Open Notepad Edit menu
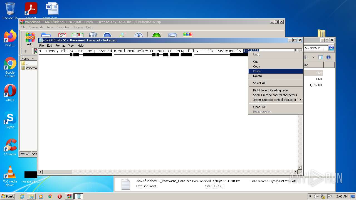Image resolution: width=356 pixels, height=200 pixels. click(x=50, y=46)
